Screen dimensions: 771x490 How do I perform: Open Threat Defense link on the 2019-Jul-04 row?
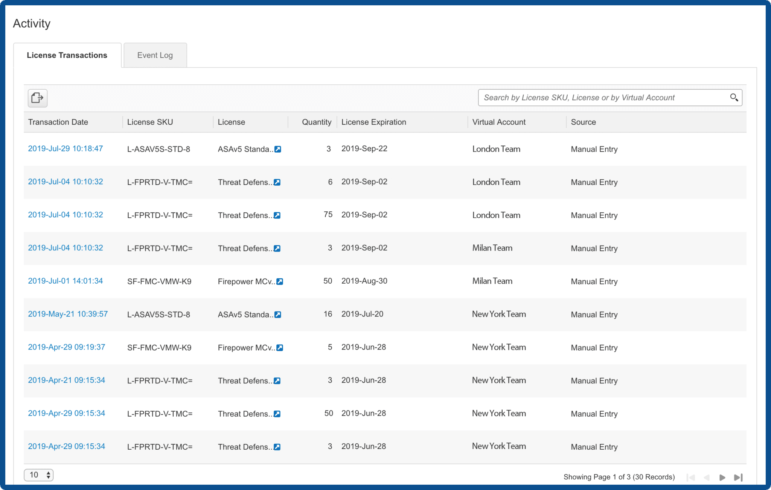277,182
